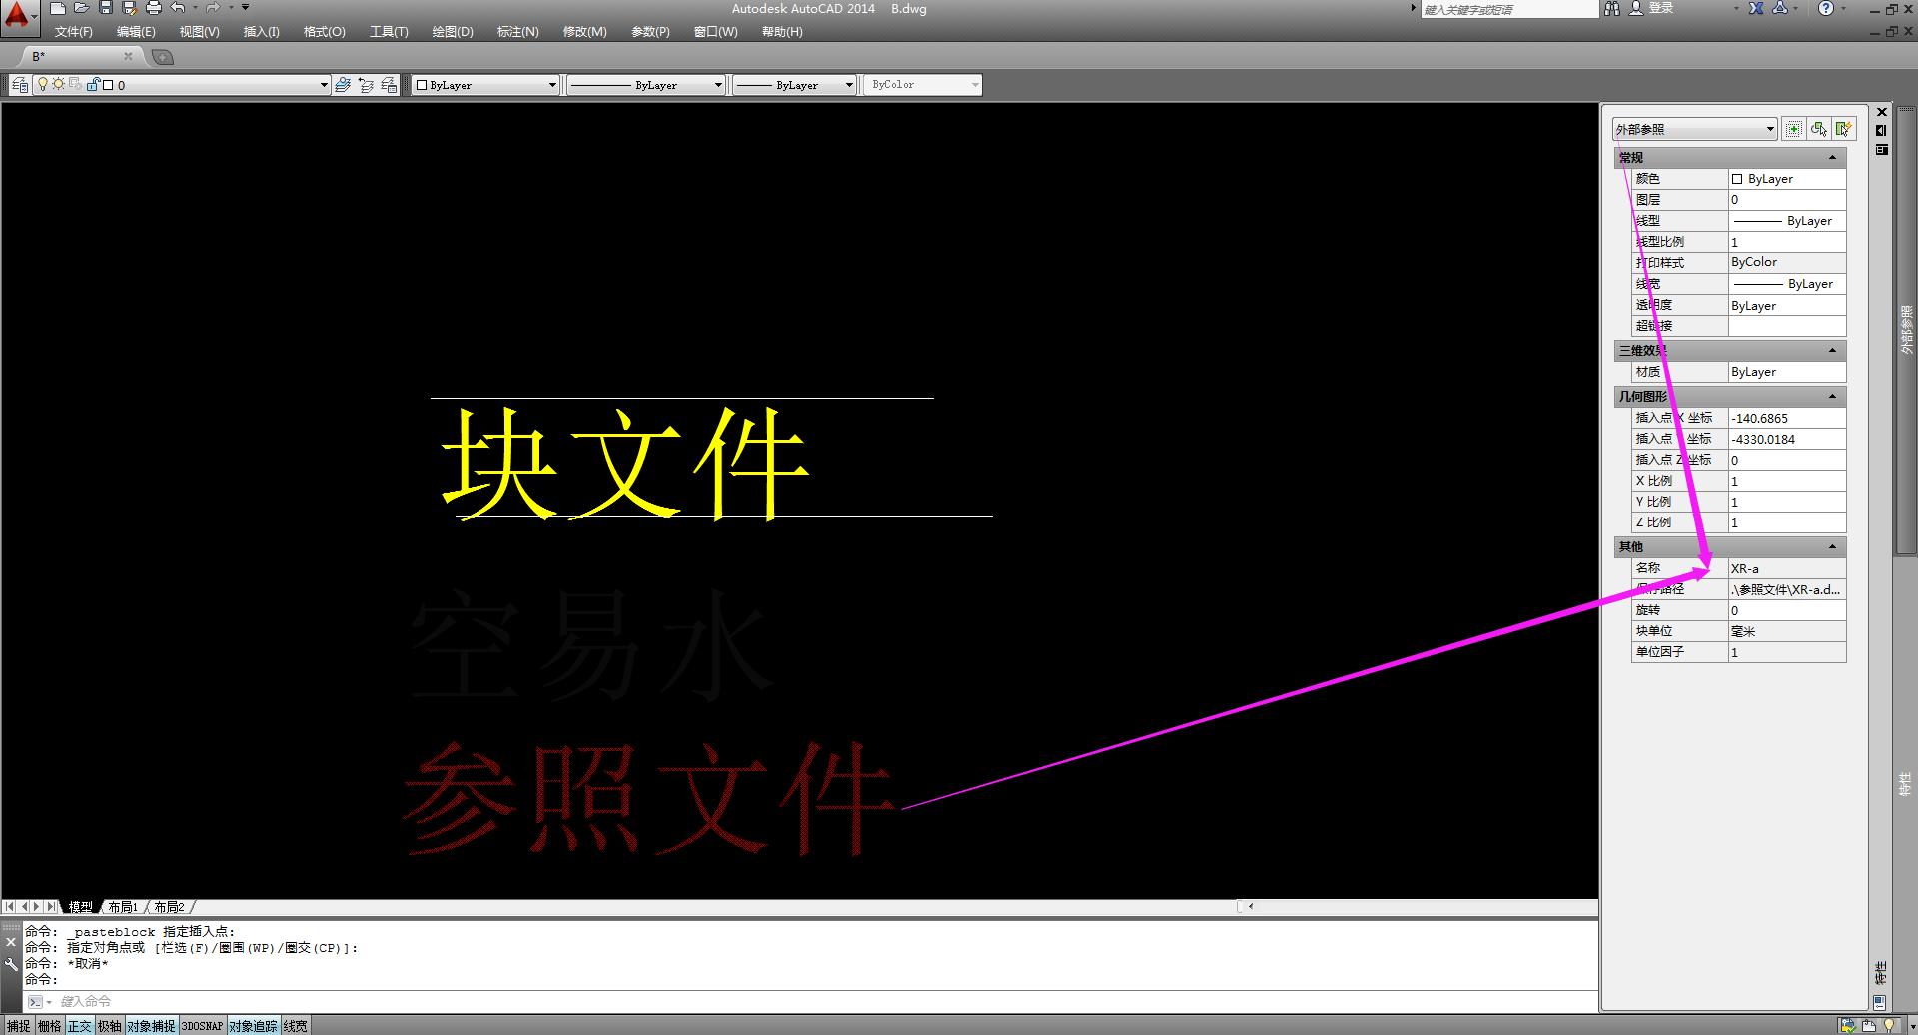
Task: Open the 文件(F) menu
Action: [74, 32]
